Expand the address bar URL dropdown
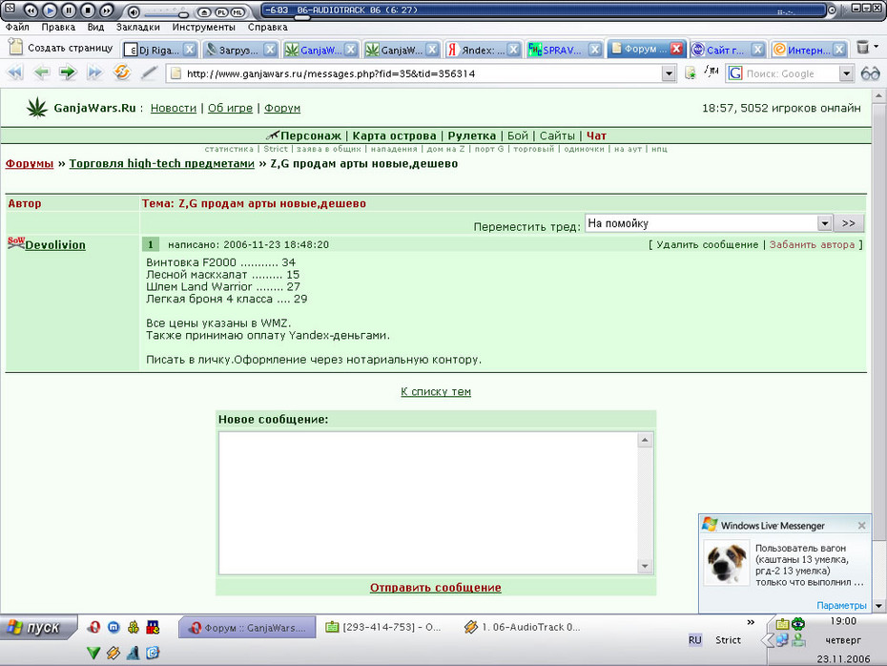This screenshot has height=666, width=887. tap(669, 73)
